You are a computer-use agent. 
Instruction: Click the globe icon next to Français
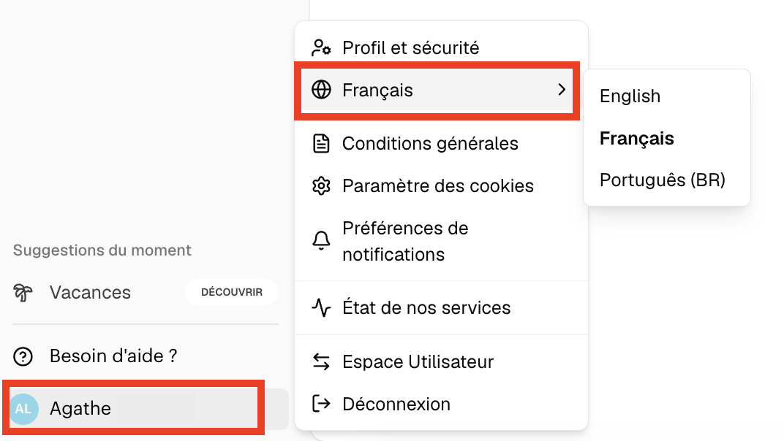pyautogui.click(x=321, y=90)
